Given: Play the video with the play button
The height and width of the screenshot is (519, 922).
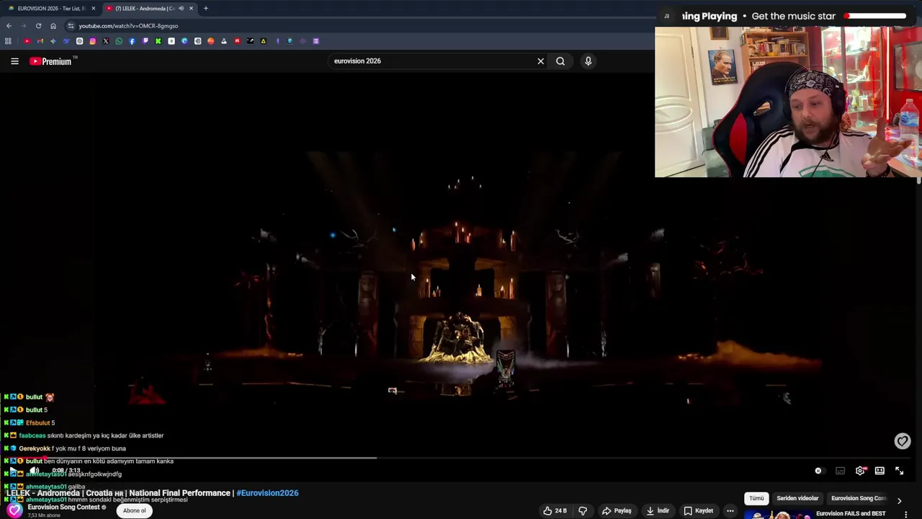Looking at the screenshot, I should (13, 471).
